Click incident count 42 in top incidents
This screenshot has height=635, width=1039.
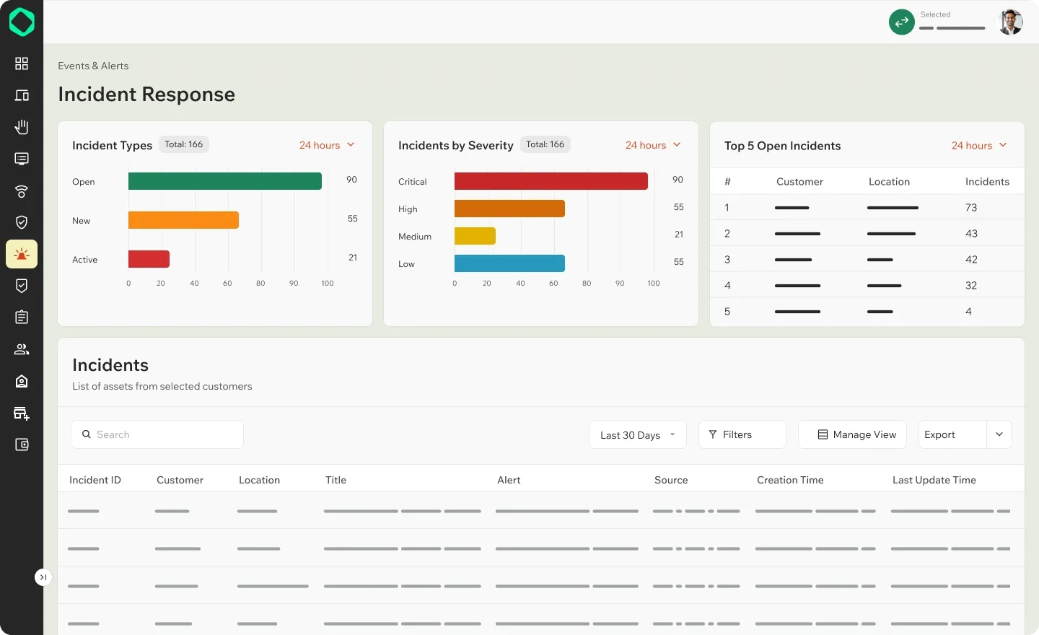[971, 260]
